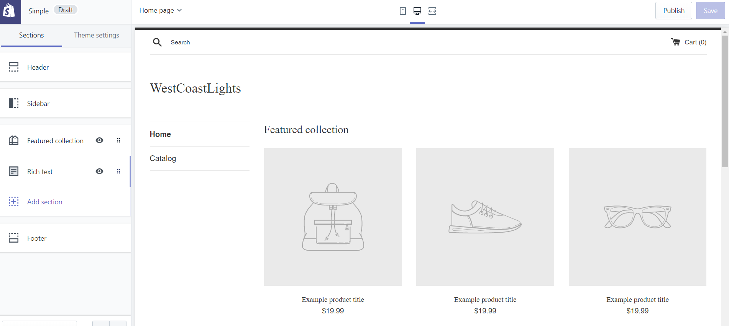Open the cart icon in preview
Image resolution: width=729 pixels, height=326 pixels.
[675, 42]
